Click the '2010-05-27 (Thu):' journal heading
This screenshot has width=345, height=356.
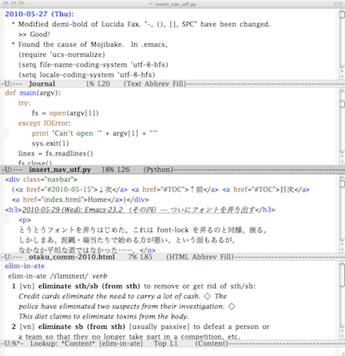click(x=39, y=14)
